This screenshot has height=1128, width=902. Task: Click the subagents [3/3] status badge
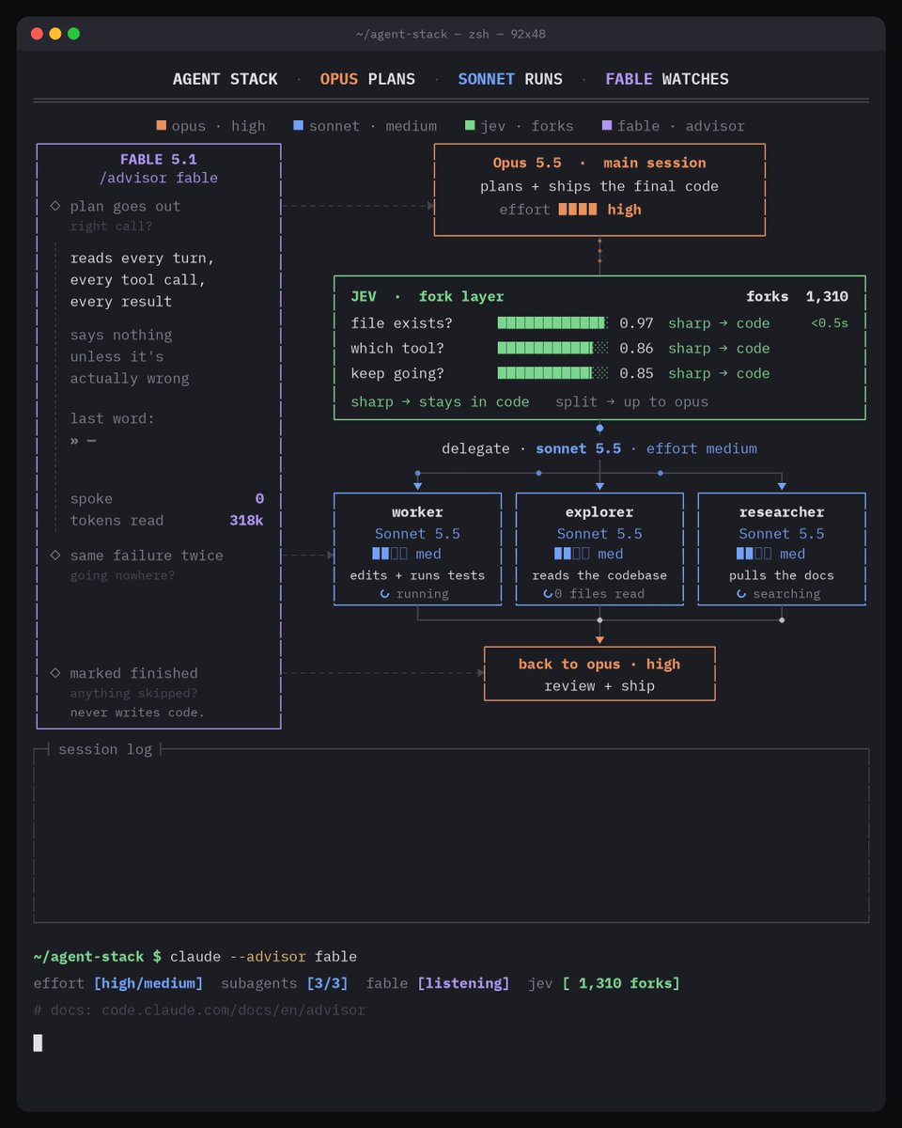(327, 983)
